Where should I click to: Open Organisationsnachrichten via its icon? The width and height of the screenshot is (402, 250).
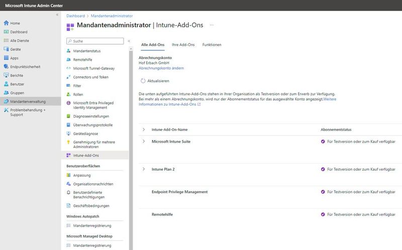68,184
